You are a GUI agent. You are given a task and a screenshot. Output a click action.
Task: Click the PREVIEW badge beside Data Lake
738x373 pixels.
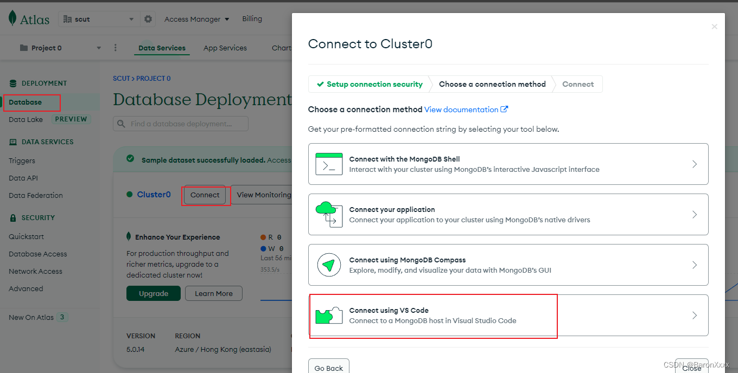tap(71, 119)
